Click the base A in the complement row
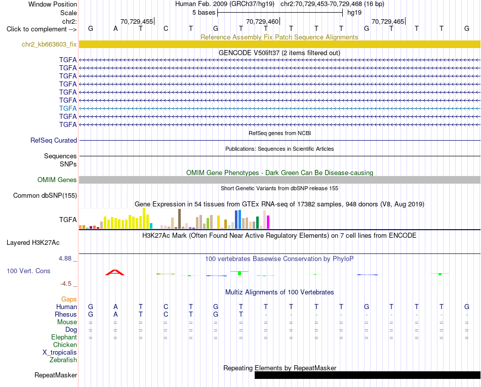Image resolution: width=481 pixels, height=387 pixels. click(x=115, y=29)
